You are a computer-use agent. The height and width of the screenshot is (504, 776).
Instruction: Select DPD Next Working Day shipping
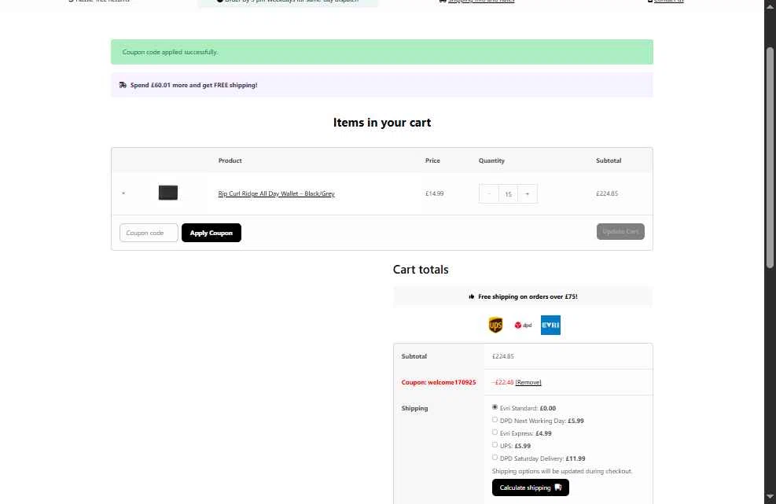point(495,419)
